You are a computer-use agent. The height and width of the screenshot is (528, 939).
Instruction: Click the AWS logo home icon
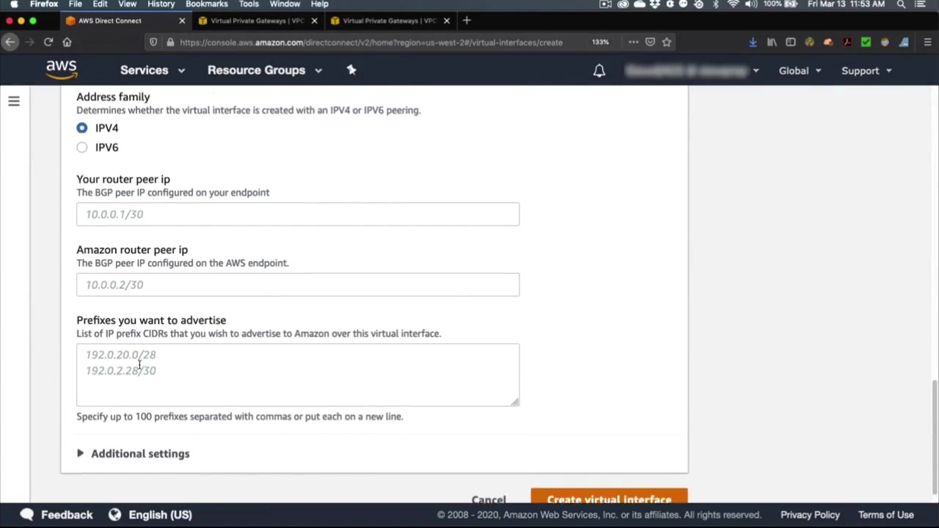[x=62, y=70]
